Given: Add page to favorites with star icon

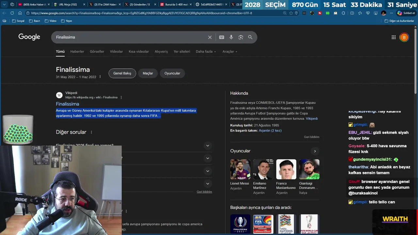Looking at the screenshot, I should tap(291, 13).
